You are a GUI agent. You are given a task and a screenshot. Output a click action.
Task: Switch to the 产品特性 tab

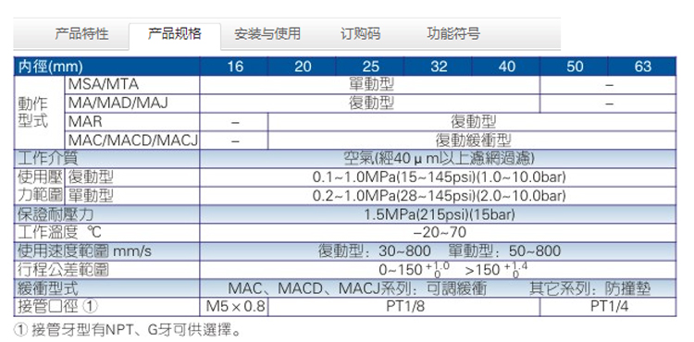(81, 34)
